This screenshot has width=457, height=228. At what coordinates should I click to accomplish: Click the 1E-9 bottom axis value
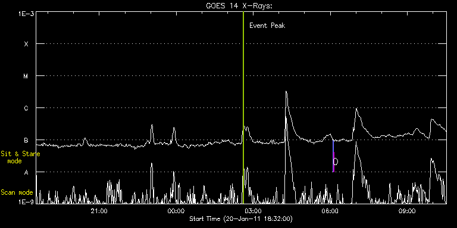[x=26, y=201]
